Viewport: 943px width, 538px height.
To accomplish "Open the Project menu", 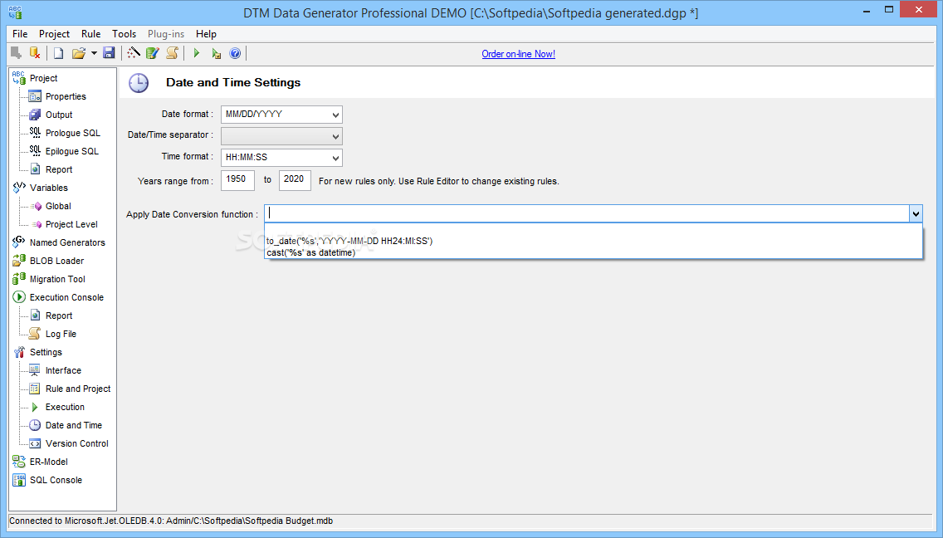I will [54, 34].
